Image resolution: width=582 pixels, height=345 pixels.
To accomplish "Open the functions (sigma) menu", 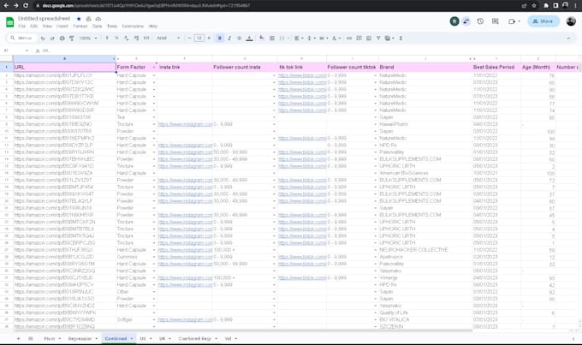I will (x=401, y=38).
